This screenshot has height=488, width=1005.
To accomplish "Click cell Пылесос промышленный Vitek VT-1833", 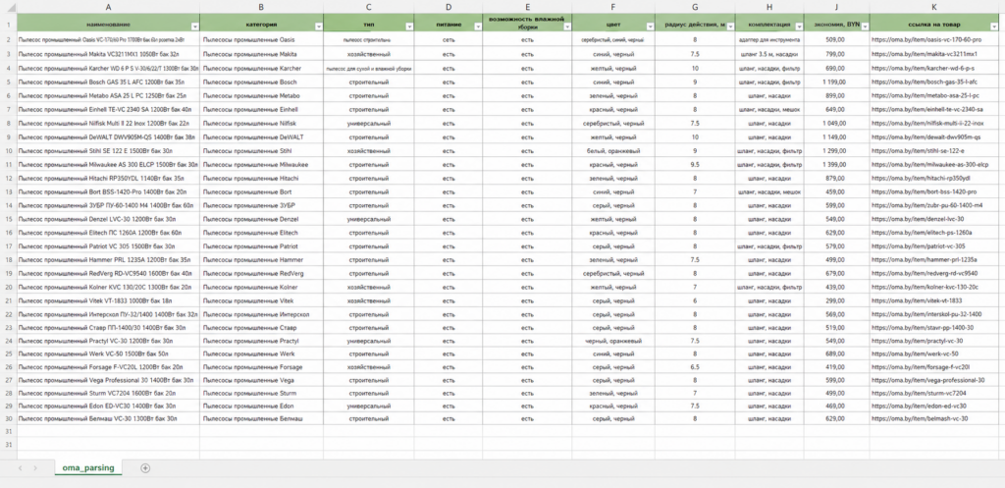I will click(108, 300).
